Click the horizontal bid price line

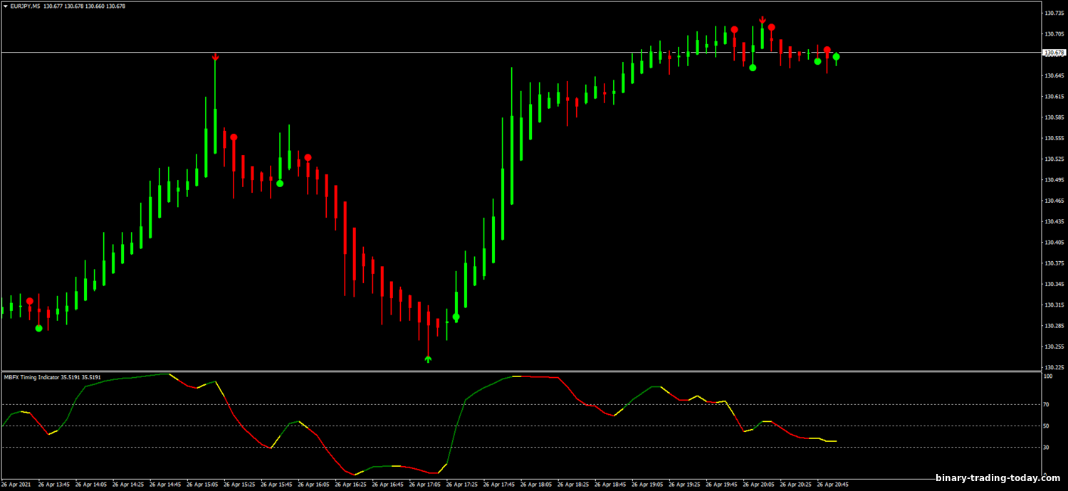coord(520,53)
